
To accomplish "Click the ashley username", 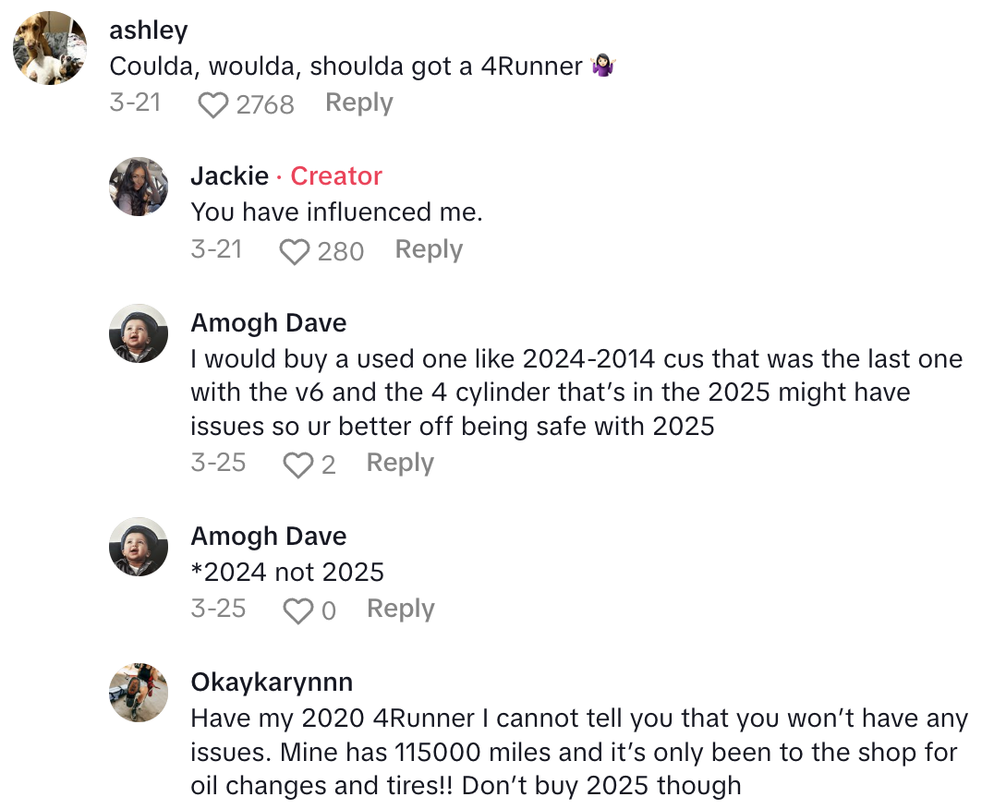I will (148, 30).
